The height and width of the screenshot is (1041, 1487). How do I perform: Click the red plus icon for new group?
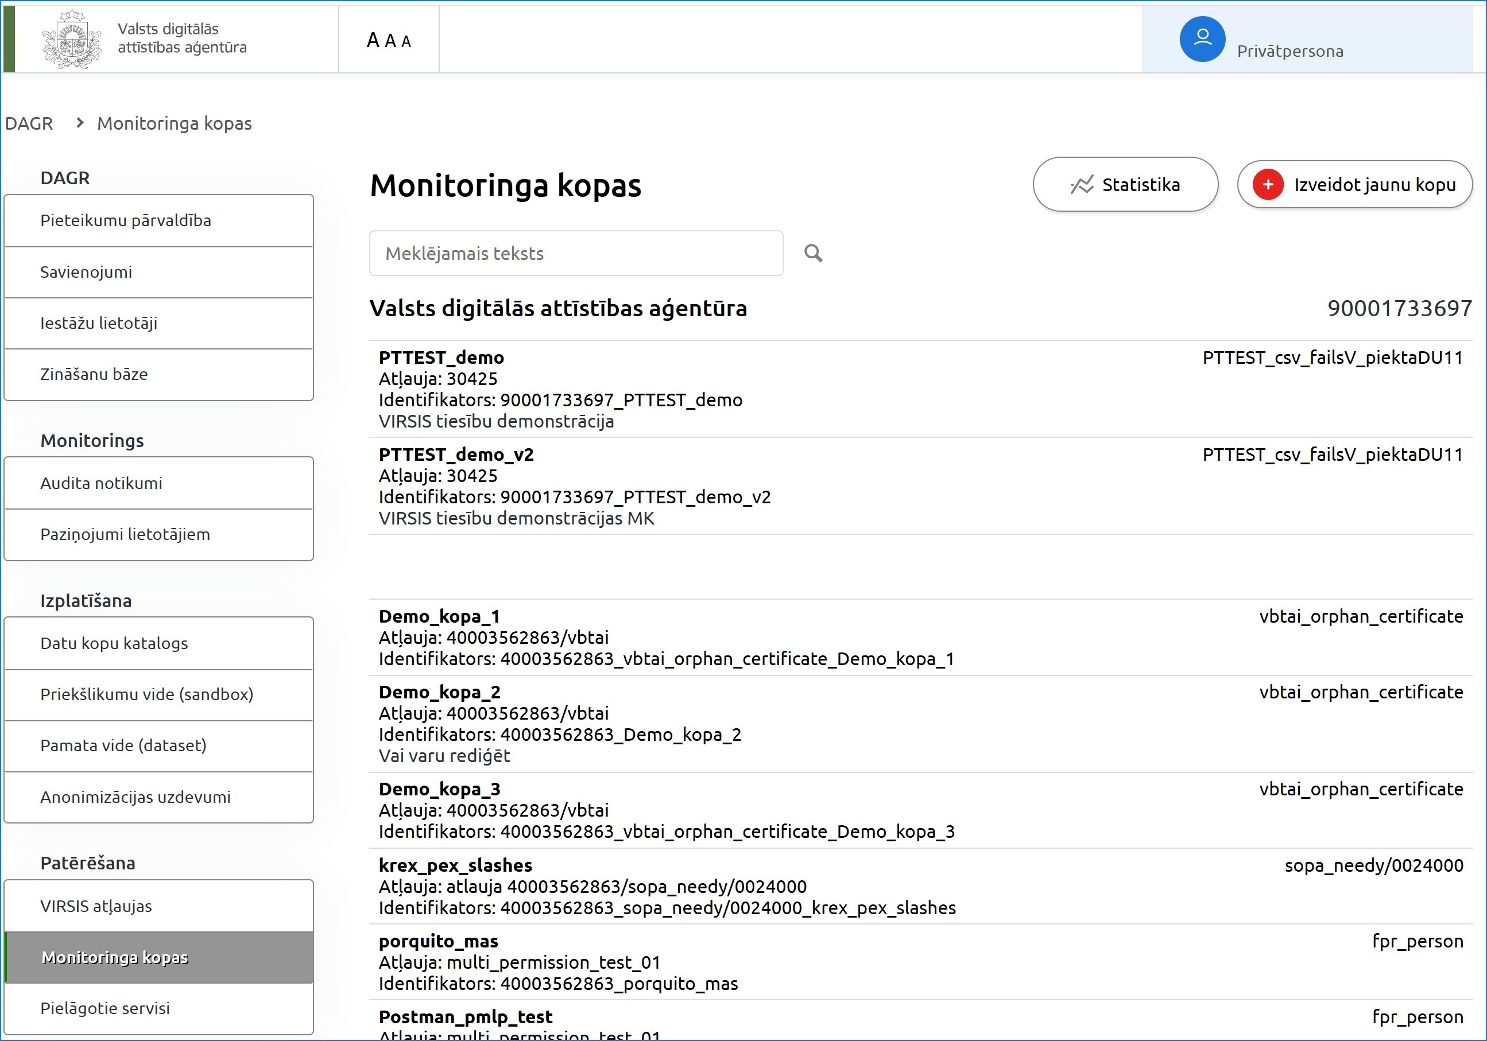point(1268,185)
